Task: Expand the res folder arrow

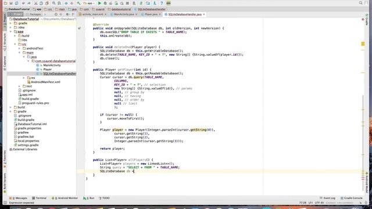Action: [24, 78]
